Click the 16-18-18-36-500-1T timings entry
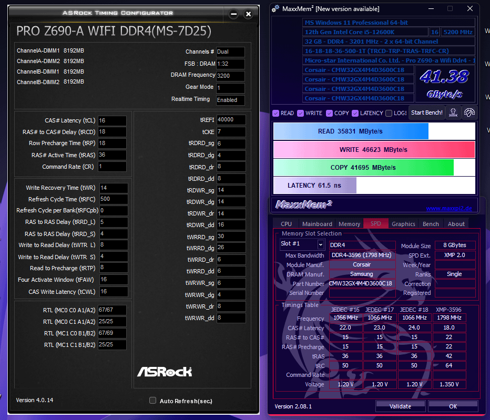The height and width of the screenshot is (420, 490). [x=389, y=51]
